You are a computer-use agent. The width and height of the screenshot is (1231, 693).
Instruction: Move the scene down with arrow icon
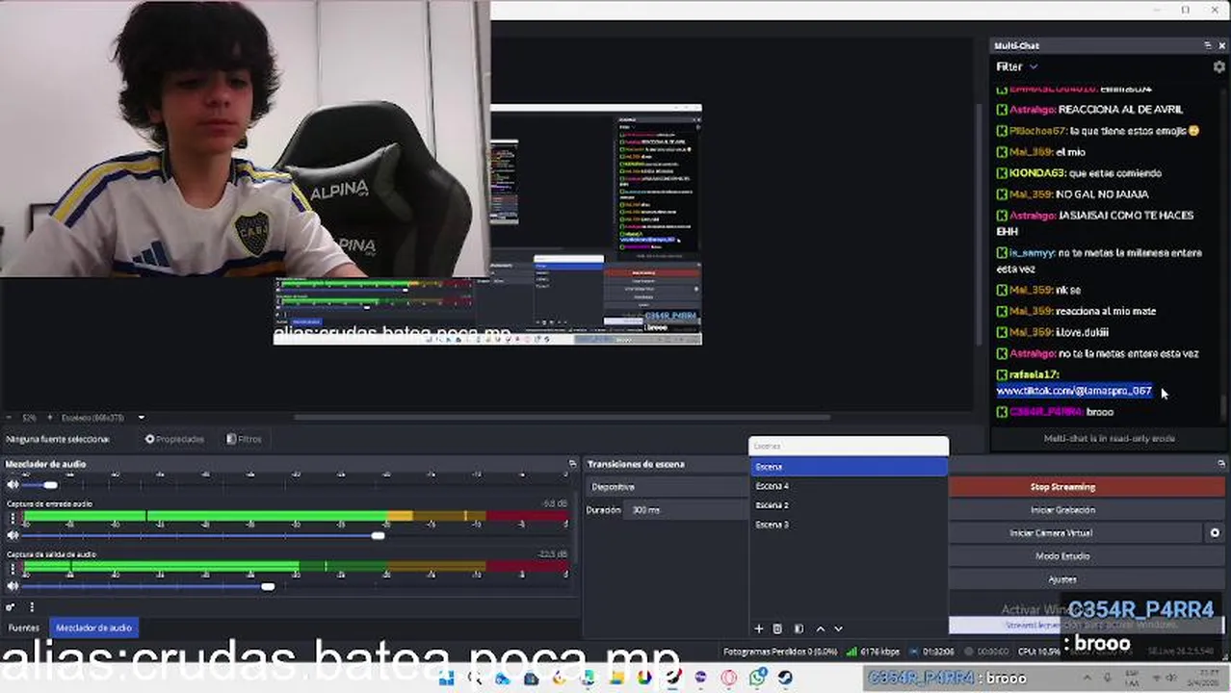(838, 629)
